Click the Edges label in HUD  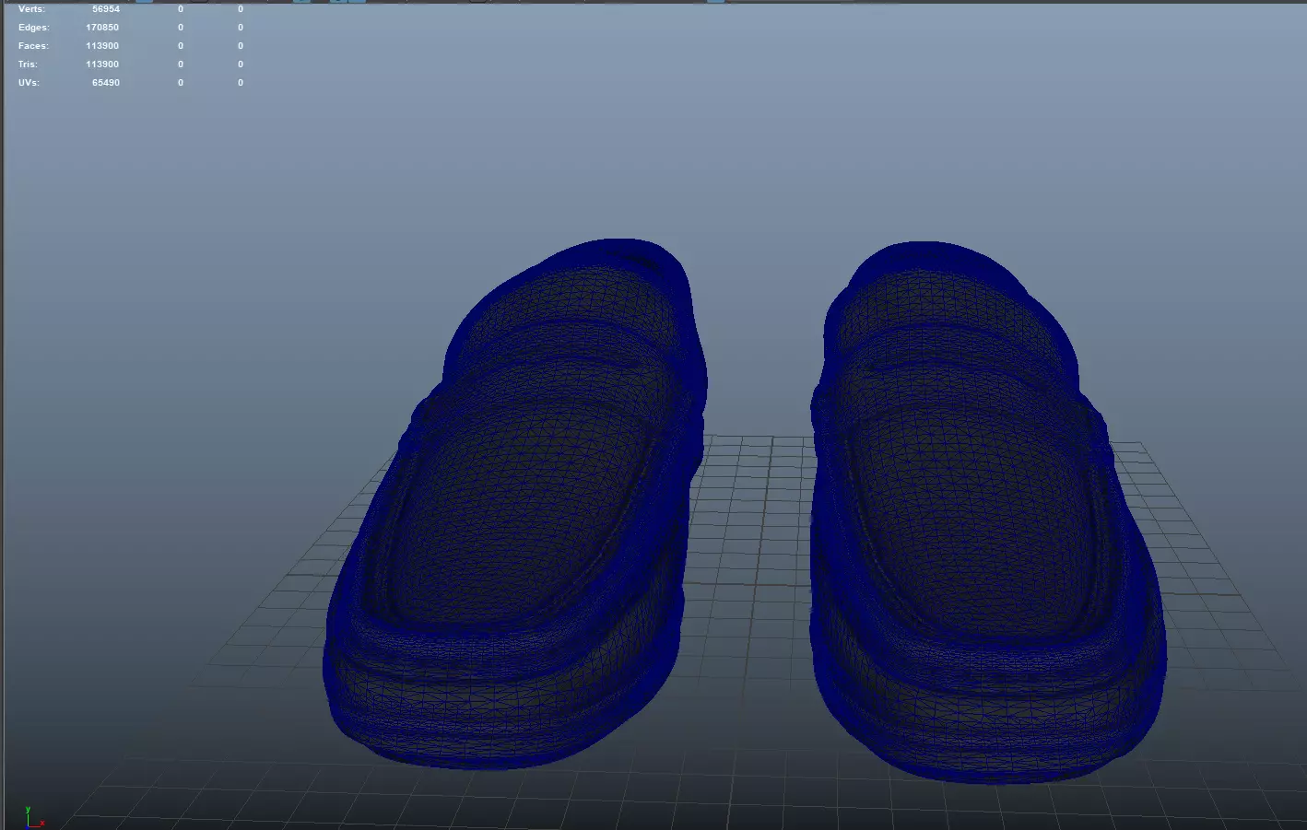(x=34, y=28)
